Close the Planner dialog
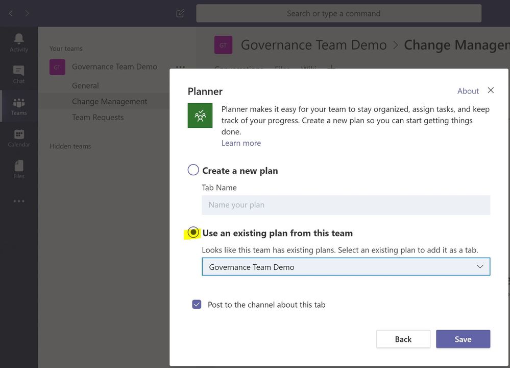Viewport: 510px width, 368px height. click(491, 90)
